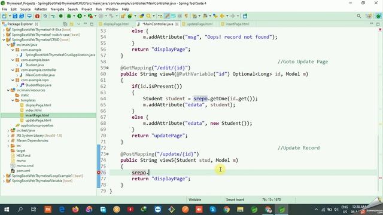This screenshot has height=215, width=383.
Task: Open Google Chrome from the taskbar
Action: (x=226, y=210)
